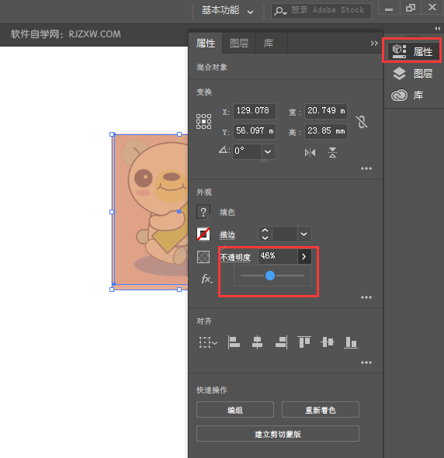Click the left-middle selection handle
The height and width of the screenshot is (458, 444).
(x=112, y=212)
